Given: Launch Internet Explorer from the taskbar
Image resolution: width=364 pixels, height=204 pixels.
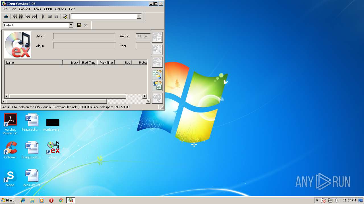Looking at the screenshot, I should [23, 200].
